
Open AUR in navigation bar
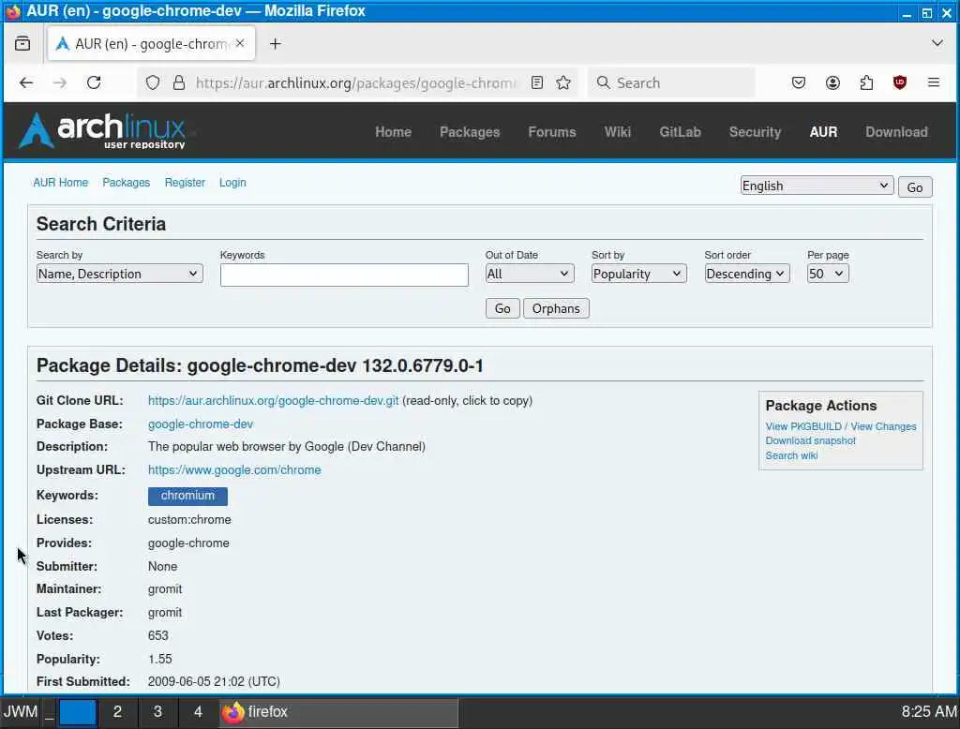pyautogui.click(x=823, y=131)
